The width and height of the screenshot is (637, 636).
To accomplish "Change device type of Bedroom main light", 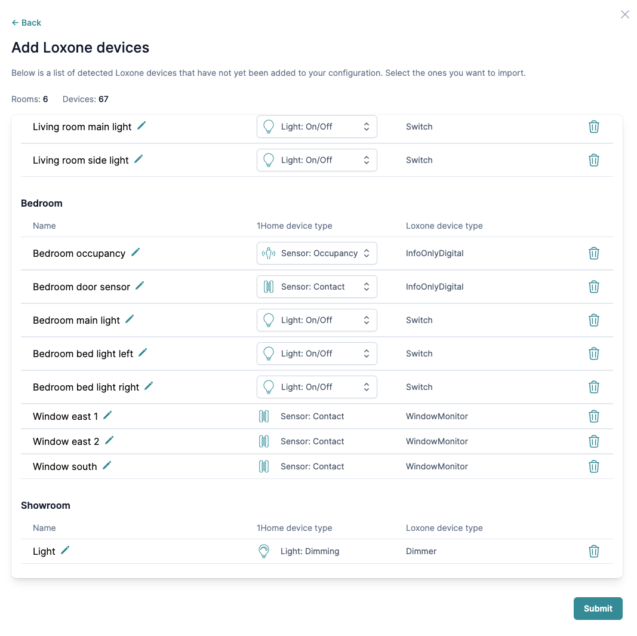I will (316, 320).
